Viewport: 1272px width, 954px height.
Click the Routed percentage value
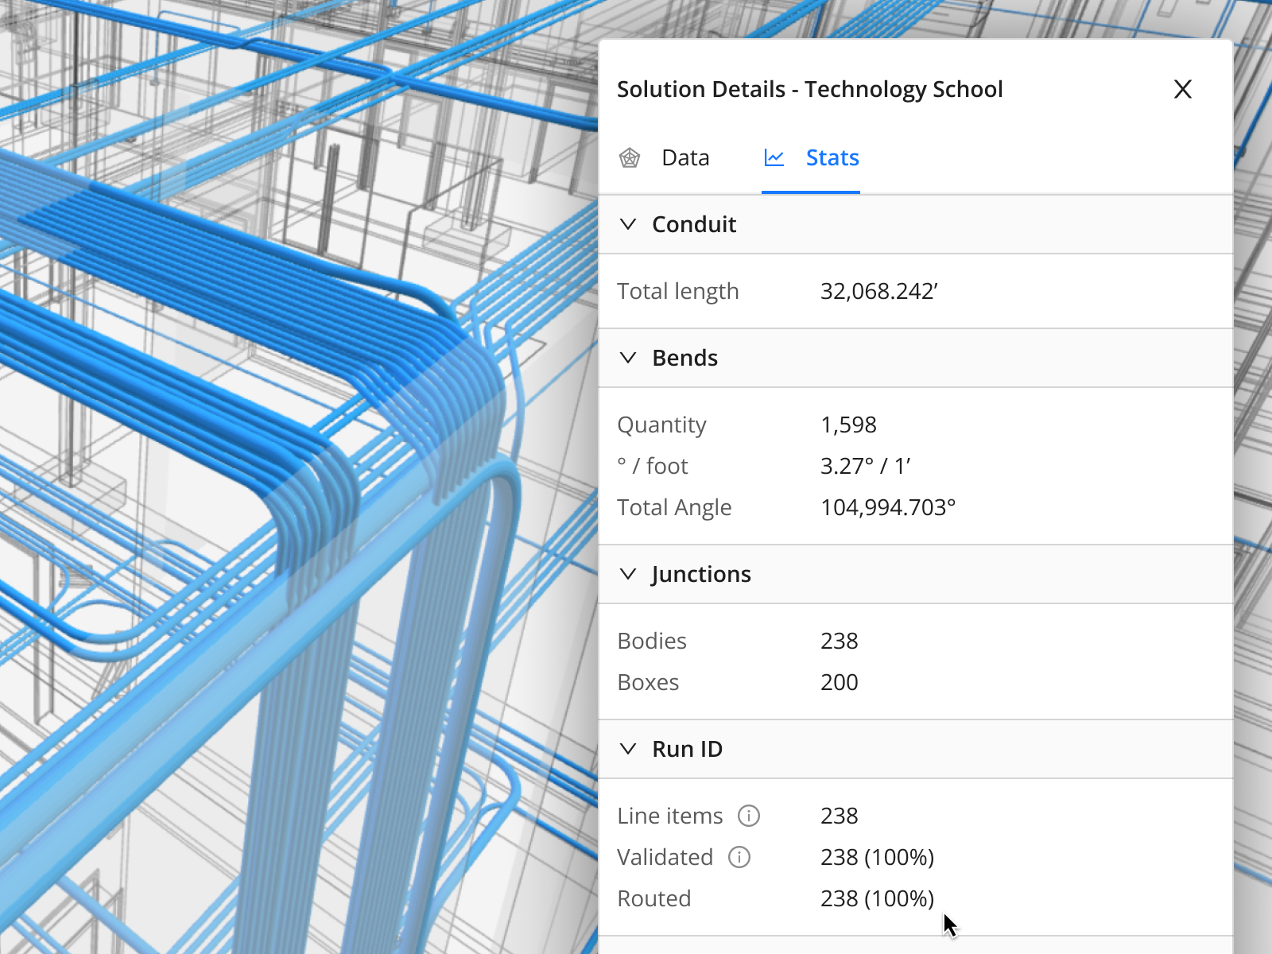coord(877,898)
